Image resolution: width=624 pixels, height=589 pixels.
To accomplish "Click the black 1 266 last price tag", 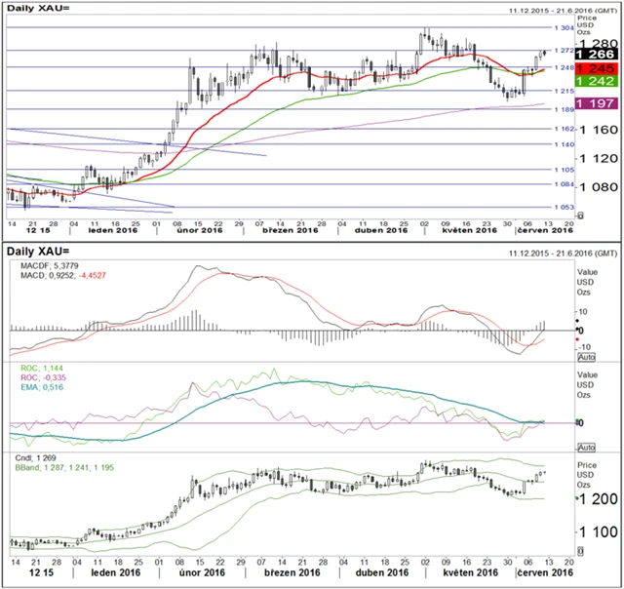I will pyautogui.click(x=595, y=56).
